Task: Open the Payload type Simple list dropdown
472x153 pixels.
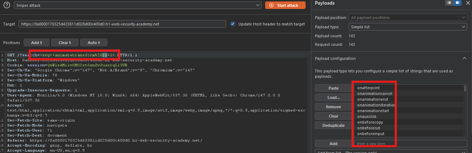Action: (x=408, y=27)
